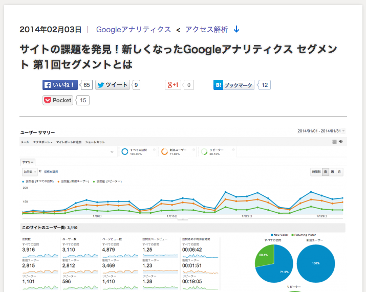Switch the graph to 週 view
The image size is (366, 292).
[x=332, y=172]
